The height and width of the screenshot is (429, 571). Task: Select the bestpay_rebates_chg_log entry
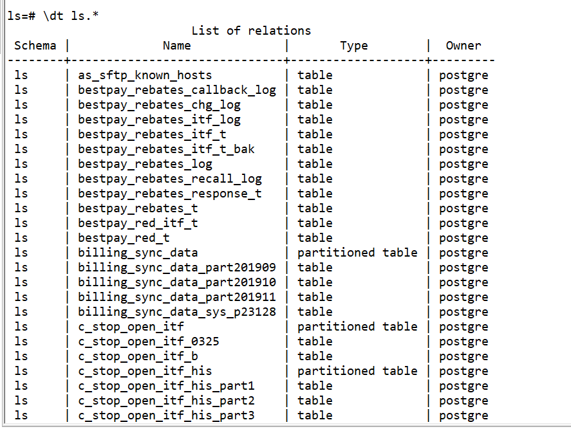(159, 105)
